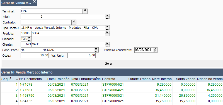223x105 pixels.
Task: Focus the Primeiro Vencimento date field
Action: click(144, 50)
